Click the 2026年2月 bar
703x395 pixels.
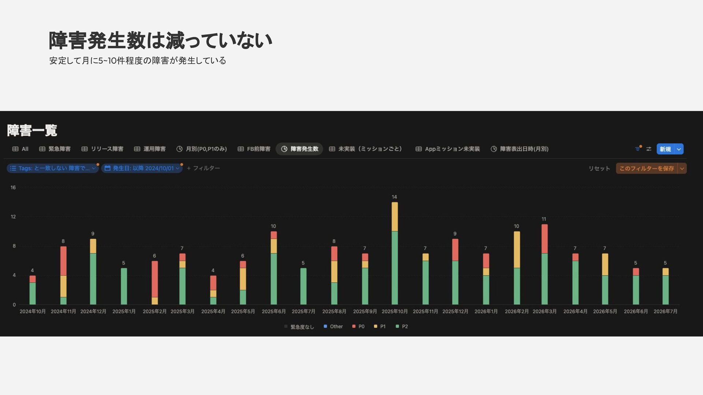(517, 268)
